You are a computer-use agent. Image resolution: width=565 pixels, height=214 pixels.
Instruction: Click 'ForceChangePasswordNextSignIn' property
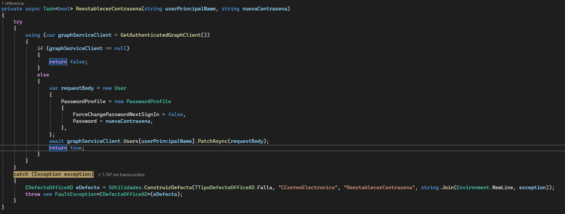click(115, 115)
